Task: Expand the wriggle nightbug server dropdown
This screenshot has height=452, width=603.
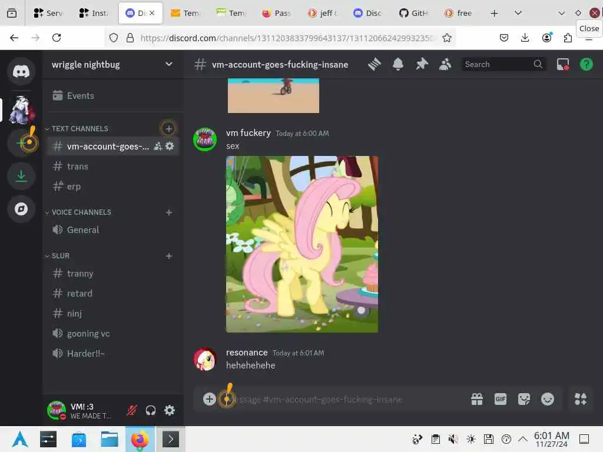Action: (x=169, y=64)
